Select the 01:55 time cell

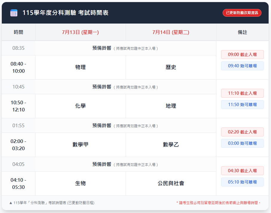(x=19, y=125)
